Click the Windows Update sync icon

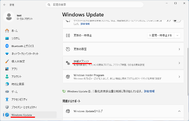(7, 115)
